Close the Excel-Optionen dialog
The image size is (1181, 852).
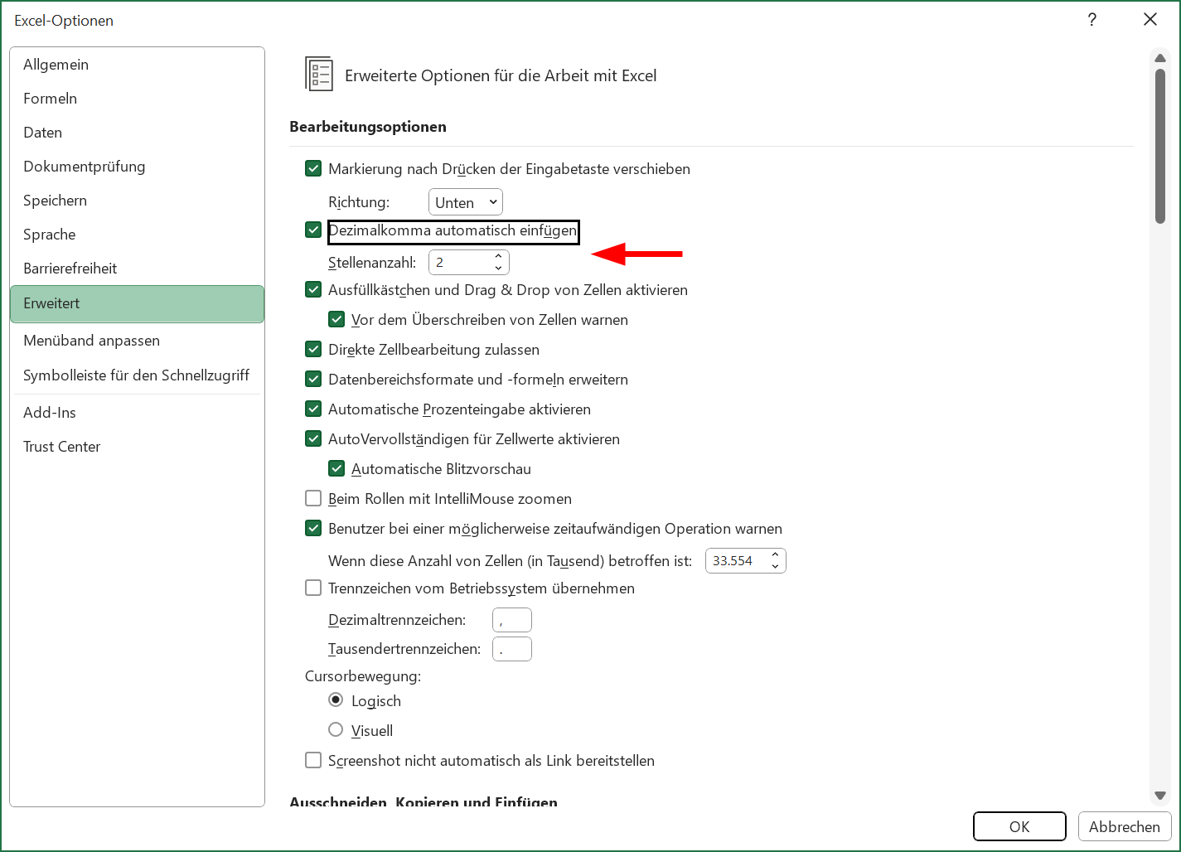pyautogui.click(x=1150, y=20)
